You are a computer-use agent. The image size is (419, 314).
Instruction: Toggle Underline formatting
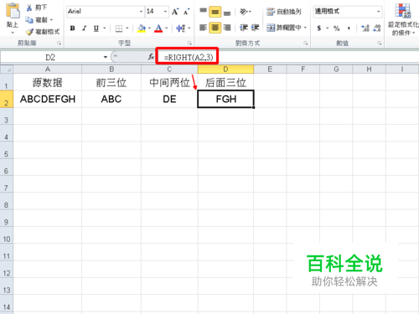tap(96, 28)
